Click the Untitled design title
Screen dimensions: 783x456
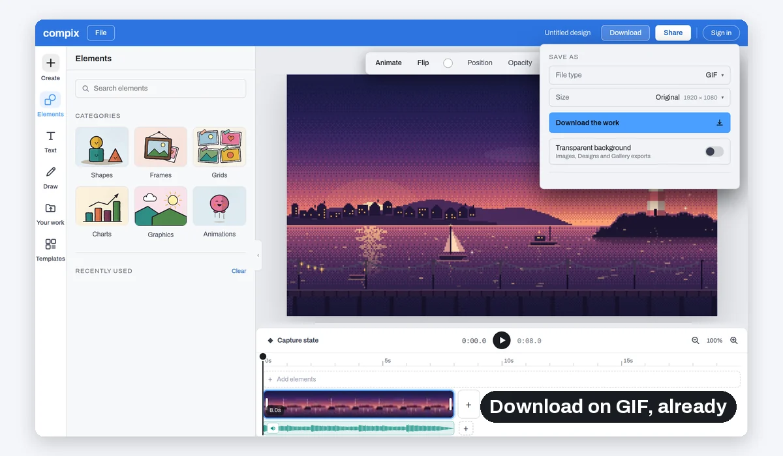(568, 33)
